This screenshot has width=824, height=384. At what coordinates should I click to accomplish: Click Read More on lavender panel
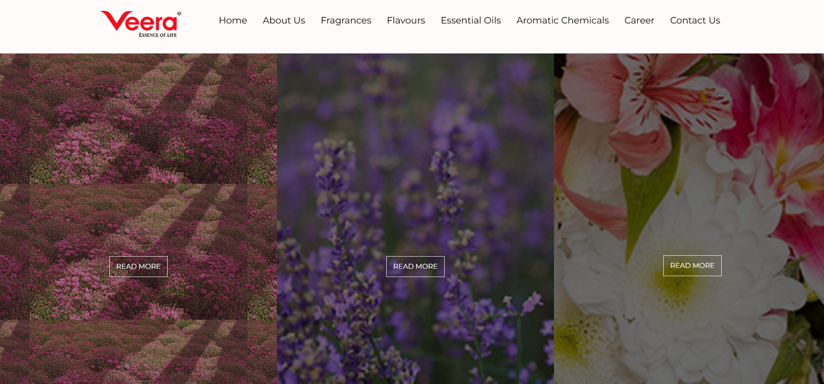(415, 267)
